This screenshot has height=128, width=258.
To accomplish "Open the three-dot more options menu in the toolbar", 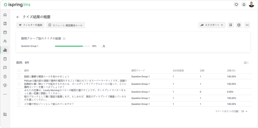I will (x=247, y=25).
